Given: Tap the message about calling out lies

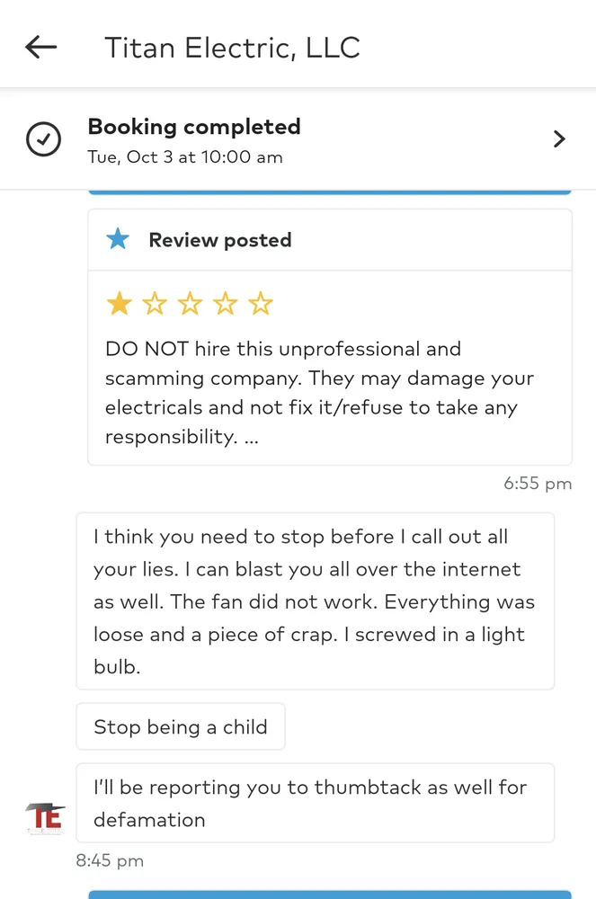Looking at the screenshot, I should pos(315,601).
